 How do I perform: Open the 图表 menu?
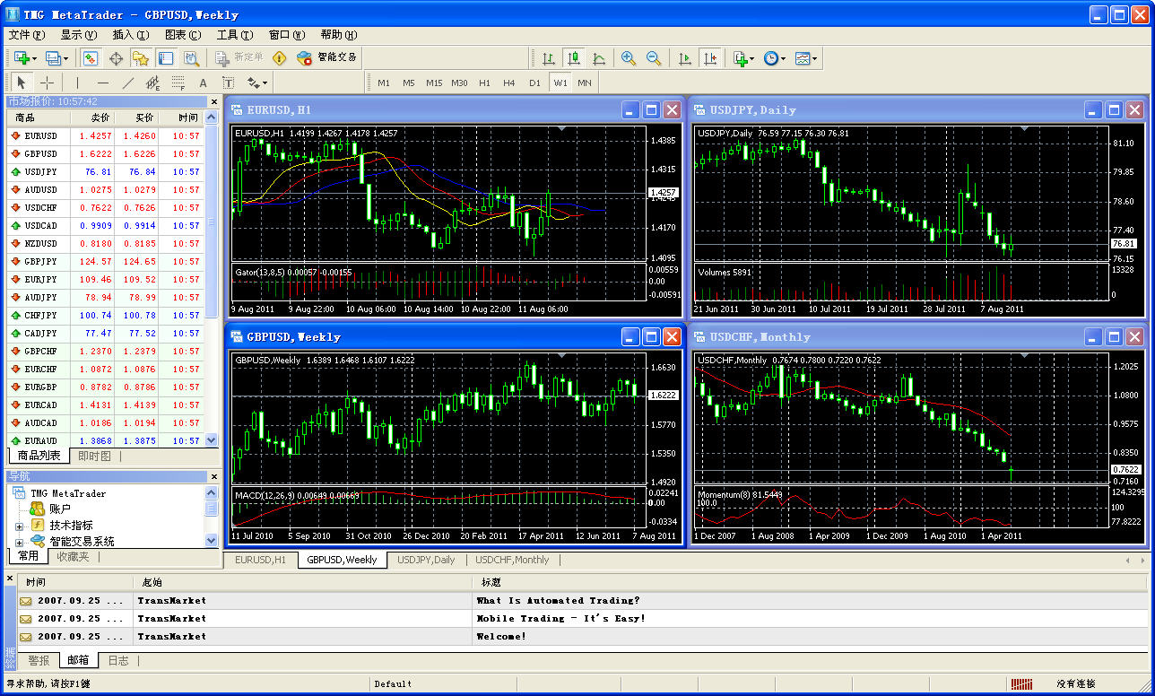pyautogui.click(x=183, y=35)
